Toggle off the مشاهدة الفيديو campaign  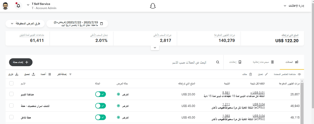(100, 94)
